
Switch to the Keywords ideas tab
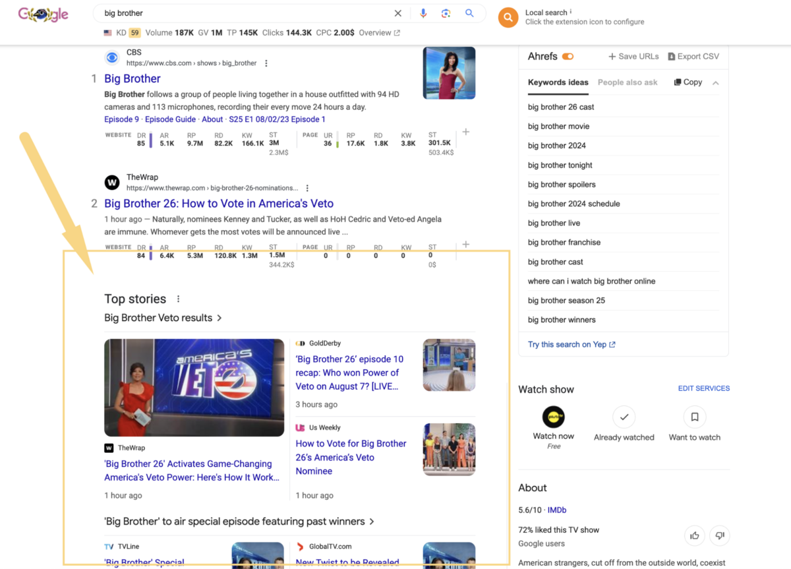click(x=558, y=82)
